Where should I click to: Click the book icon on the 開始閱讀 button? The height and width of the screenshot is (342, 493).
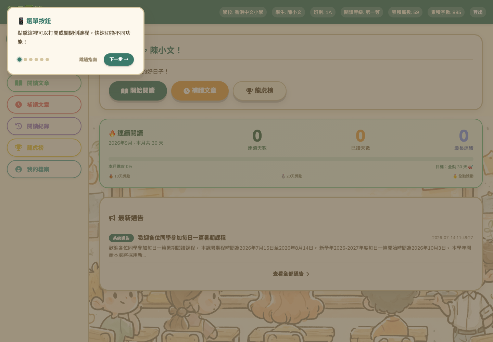tap(125, 91)
